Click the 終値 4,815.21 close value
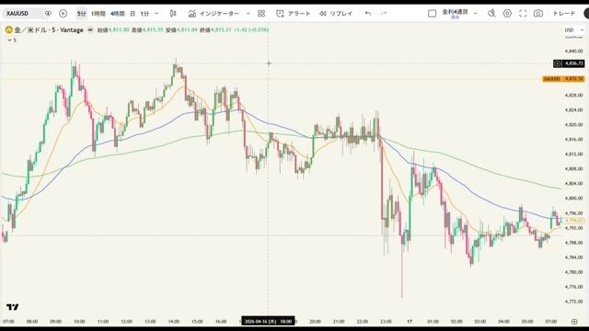589x331 pixels. point(215,29)
